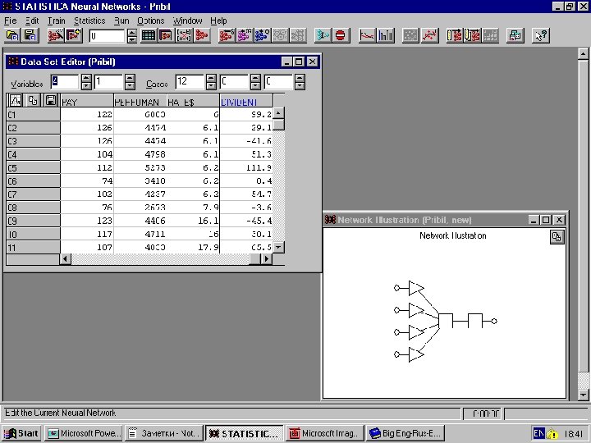Click the Variables input field
Screen dimensions: 591x443
pos(64,82)
